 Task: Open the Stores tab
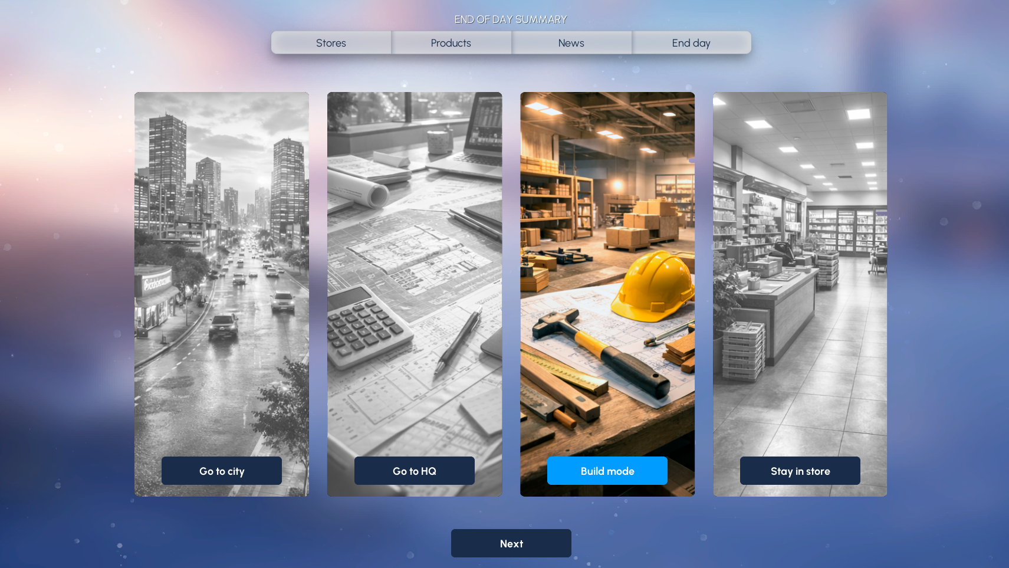(x=331, y=43)
